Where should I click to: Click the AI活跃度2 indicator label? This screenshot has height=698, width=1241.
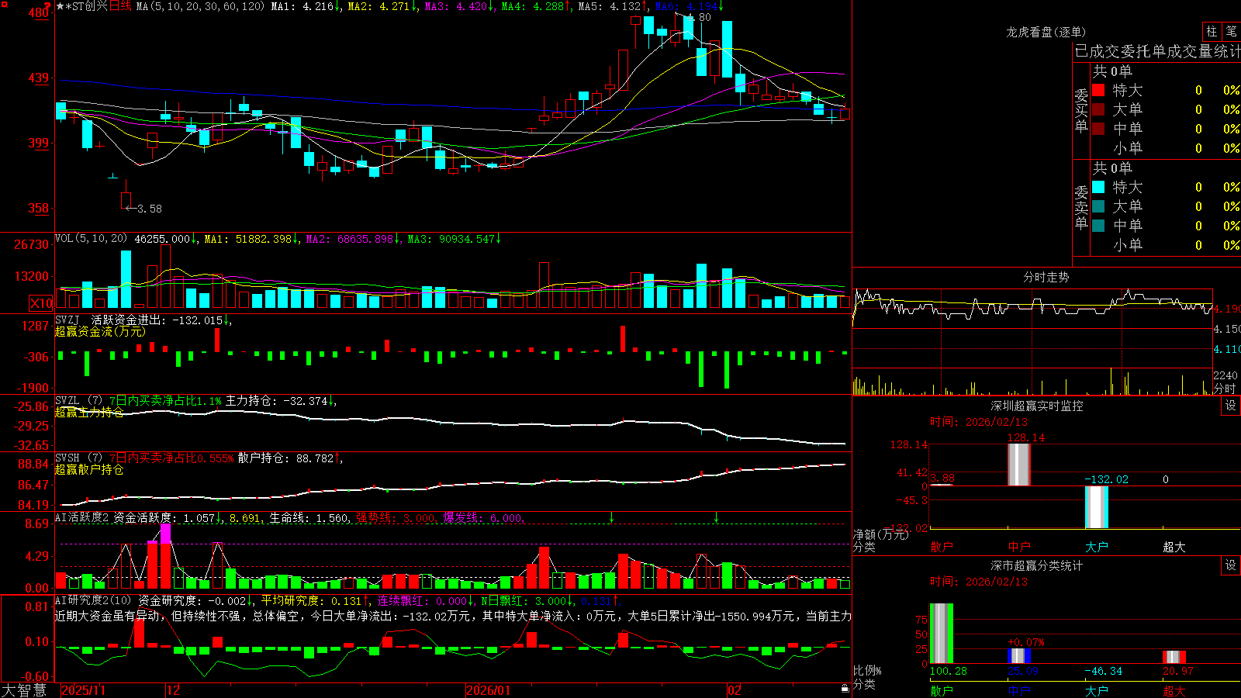tap(82, 517)
